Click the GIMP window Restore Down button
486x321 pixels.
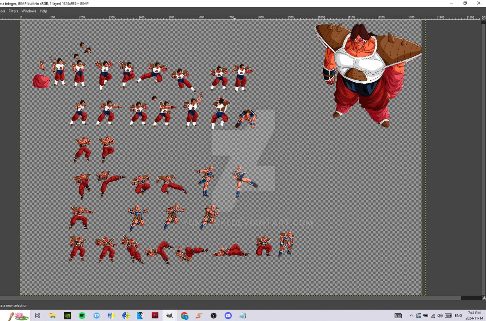point(465,3)
